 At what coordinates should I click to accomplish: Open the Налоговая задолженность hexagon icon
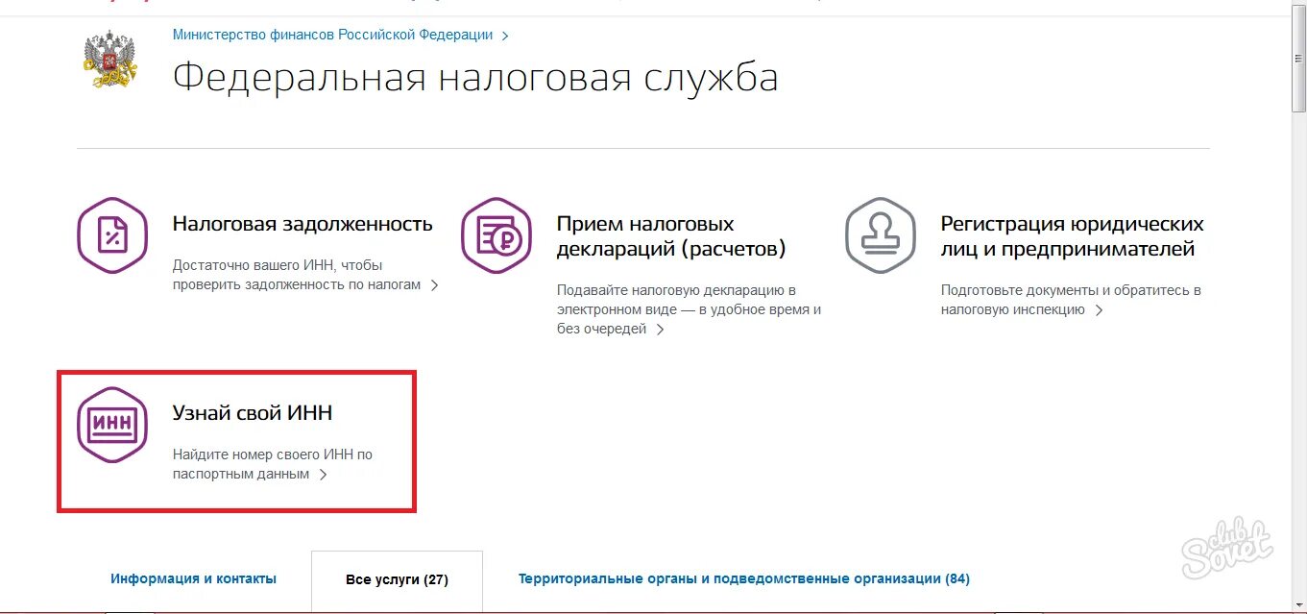pos(112,235)
